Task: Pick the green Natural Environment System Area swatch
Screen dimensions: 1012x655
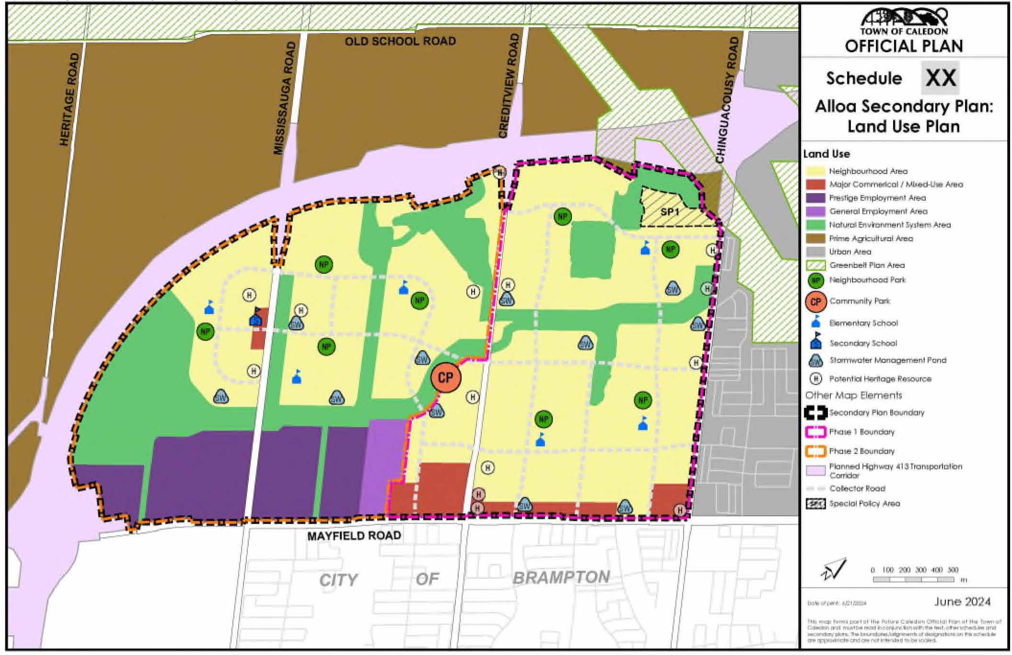Action: (815, 225)
